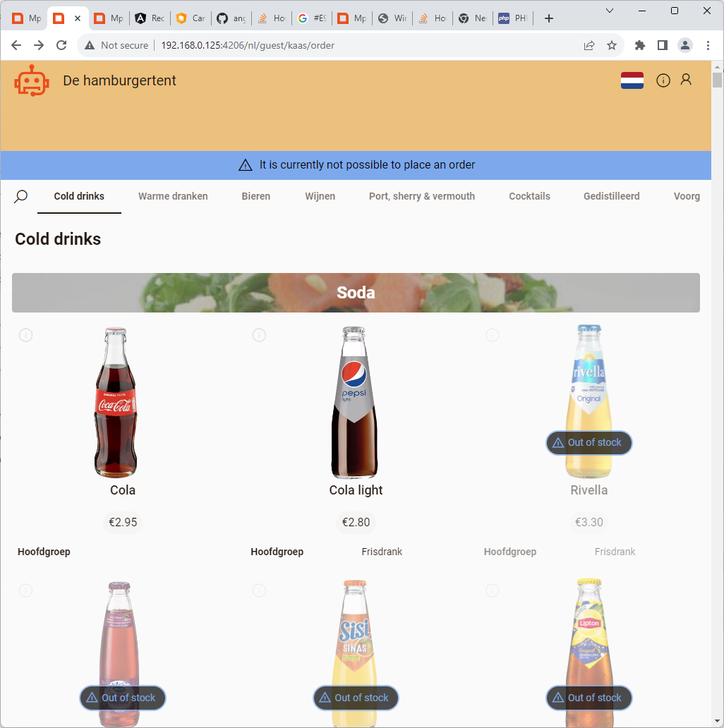724x728 pixels.
Task: Switch to the PHP browser tab
Action: 513,18
